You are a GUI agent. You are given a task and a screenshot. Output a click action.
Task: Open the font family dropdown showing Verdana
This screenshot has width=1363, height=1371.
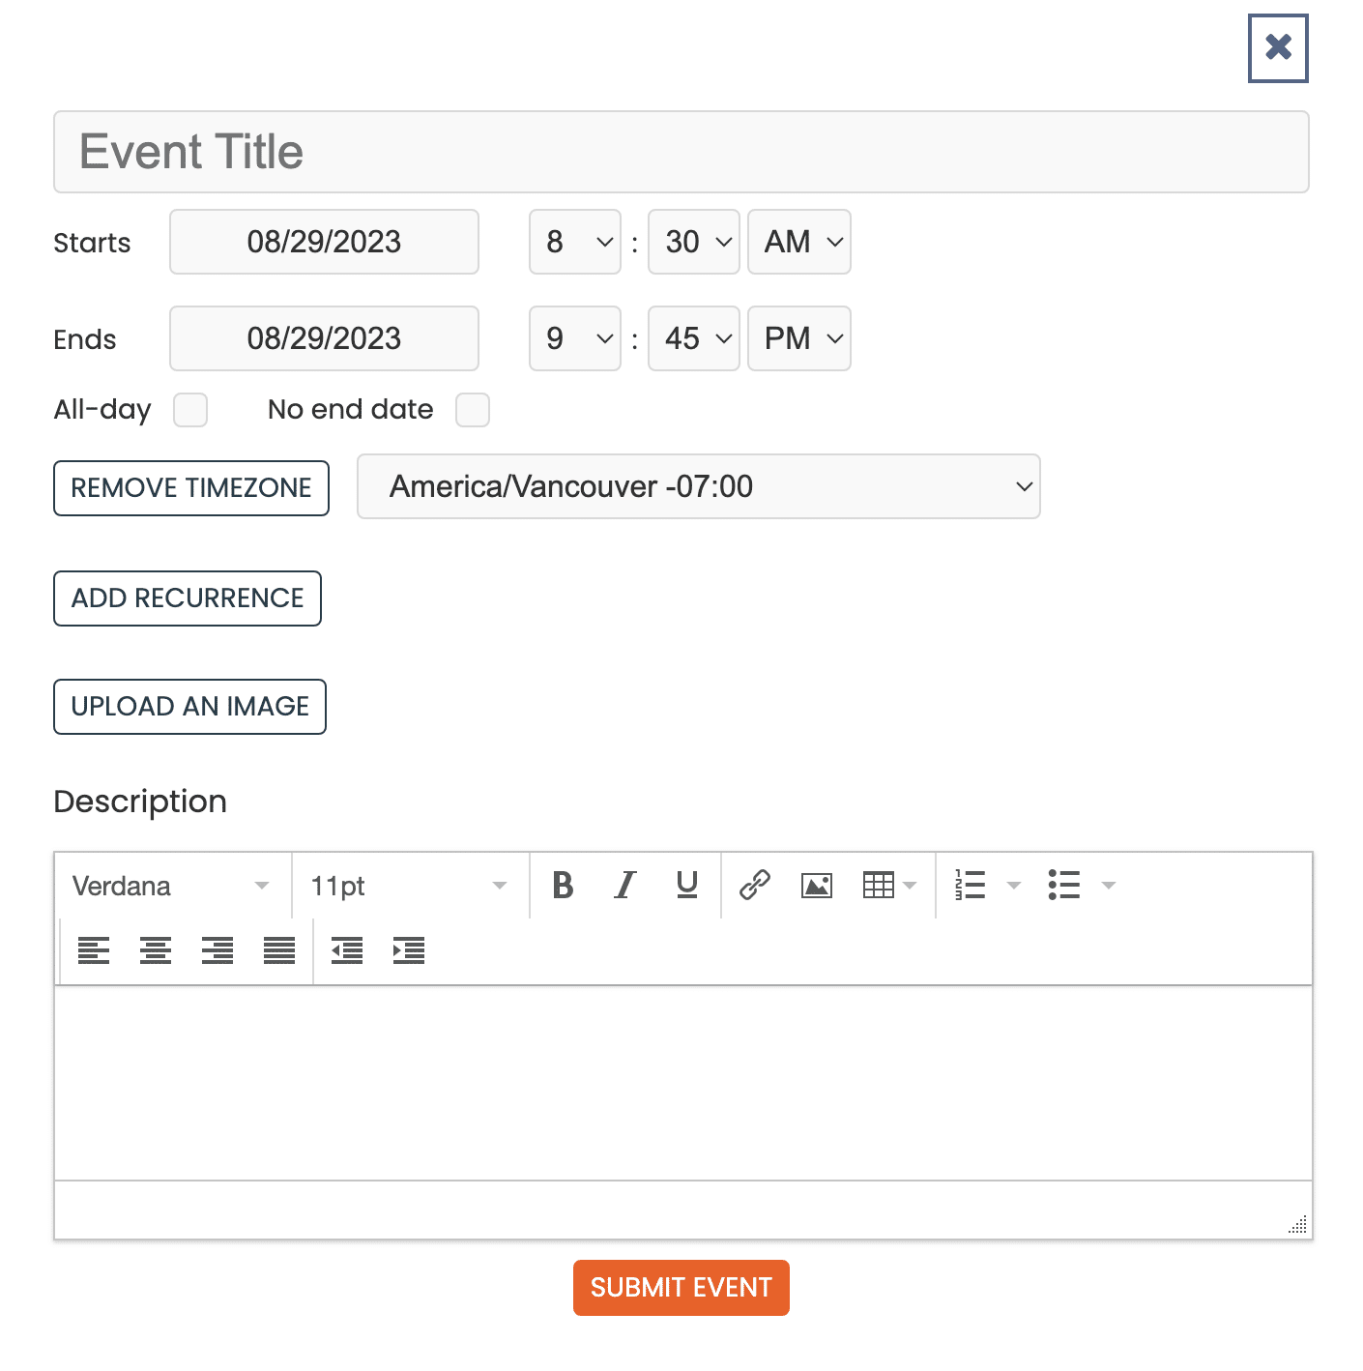click(171, 885)
